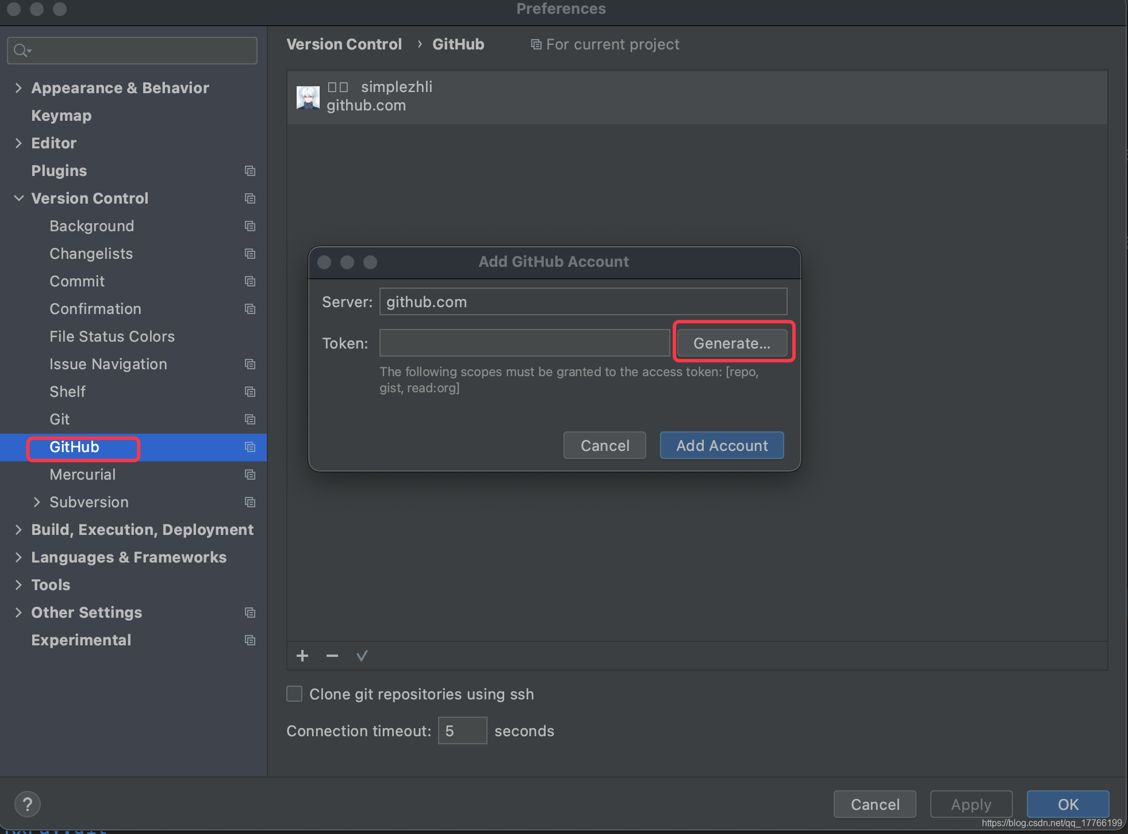Select Editor from preferences sidebar
Viewport: 1128px width, 834px height.
[53, 142]
